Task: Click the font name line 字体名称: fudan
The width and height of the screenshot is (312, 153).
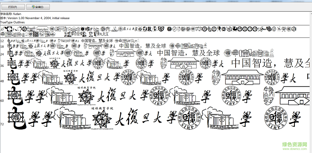Action: pos(11,14)
